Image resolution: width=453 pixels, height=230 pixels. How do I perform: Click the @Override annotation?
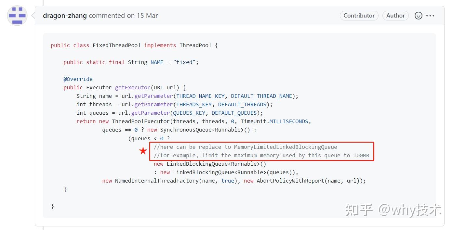click(78, 79)
